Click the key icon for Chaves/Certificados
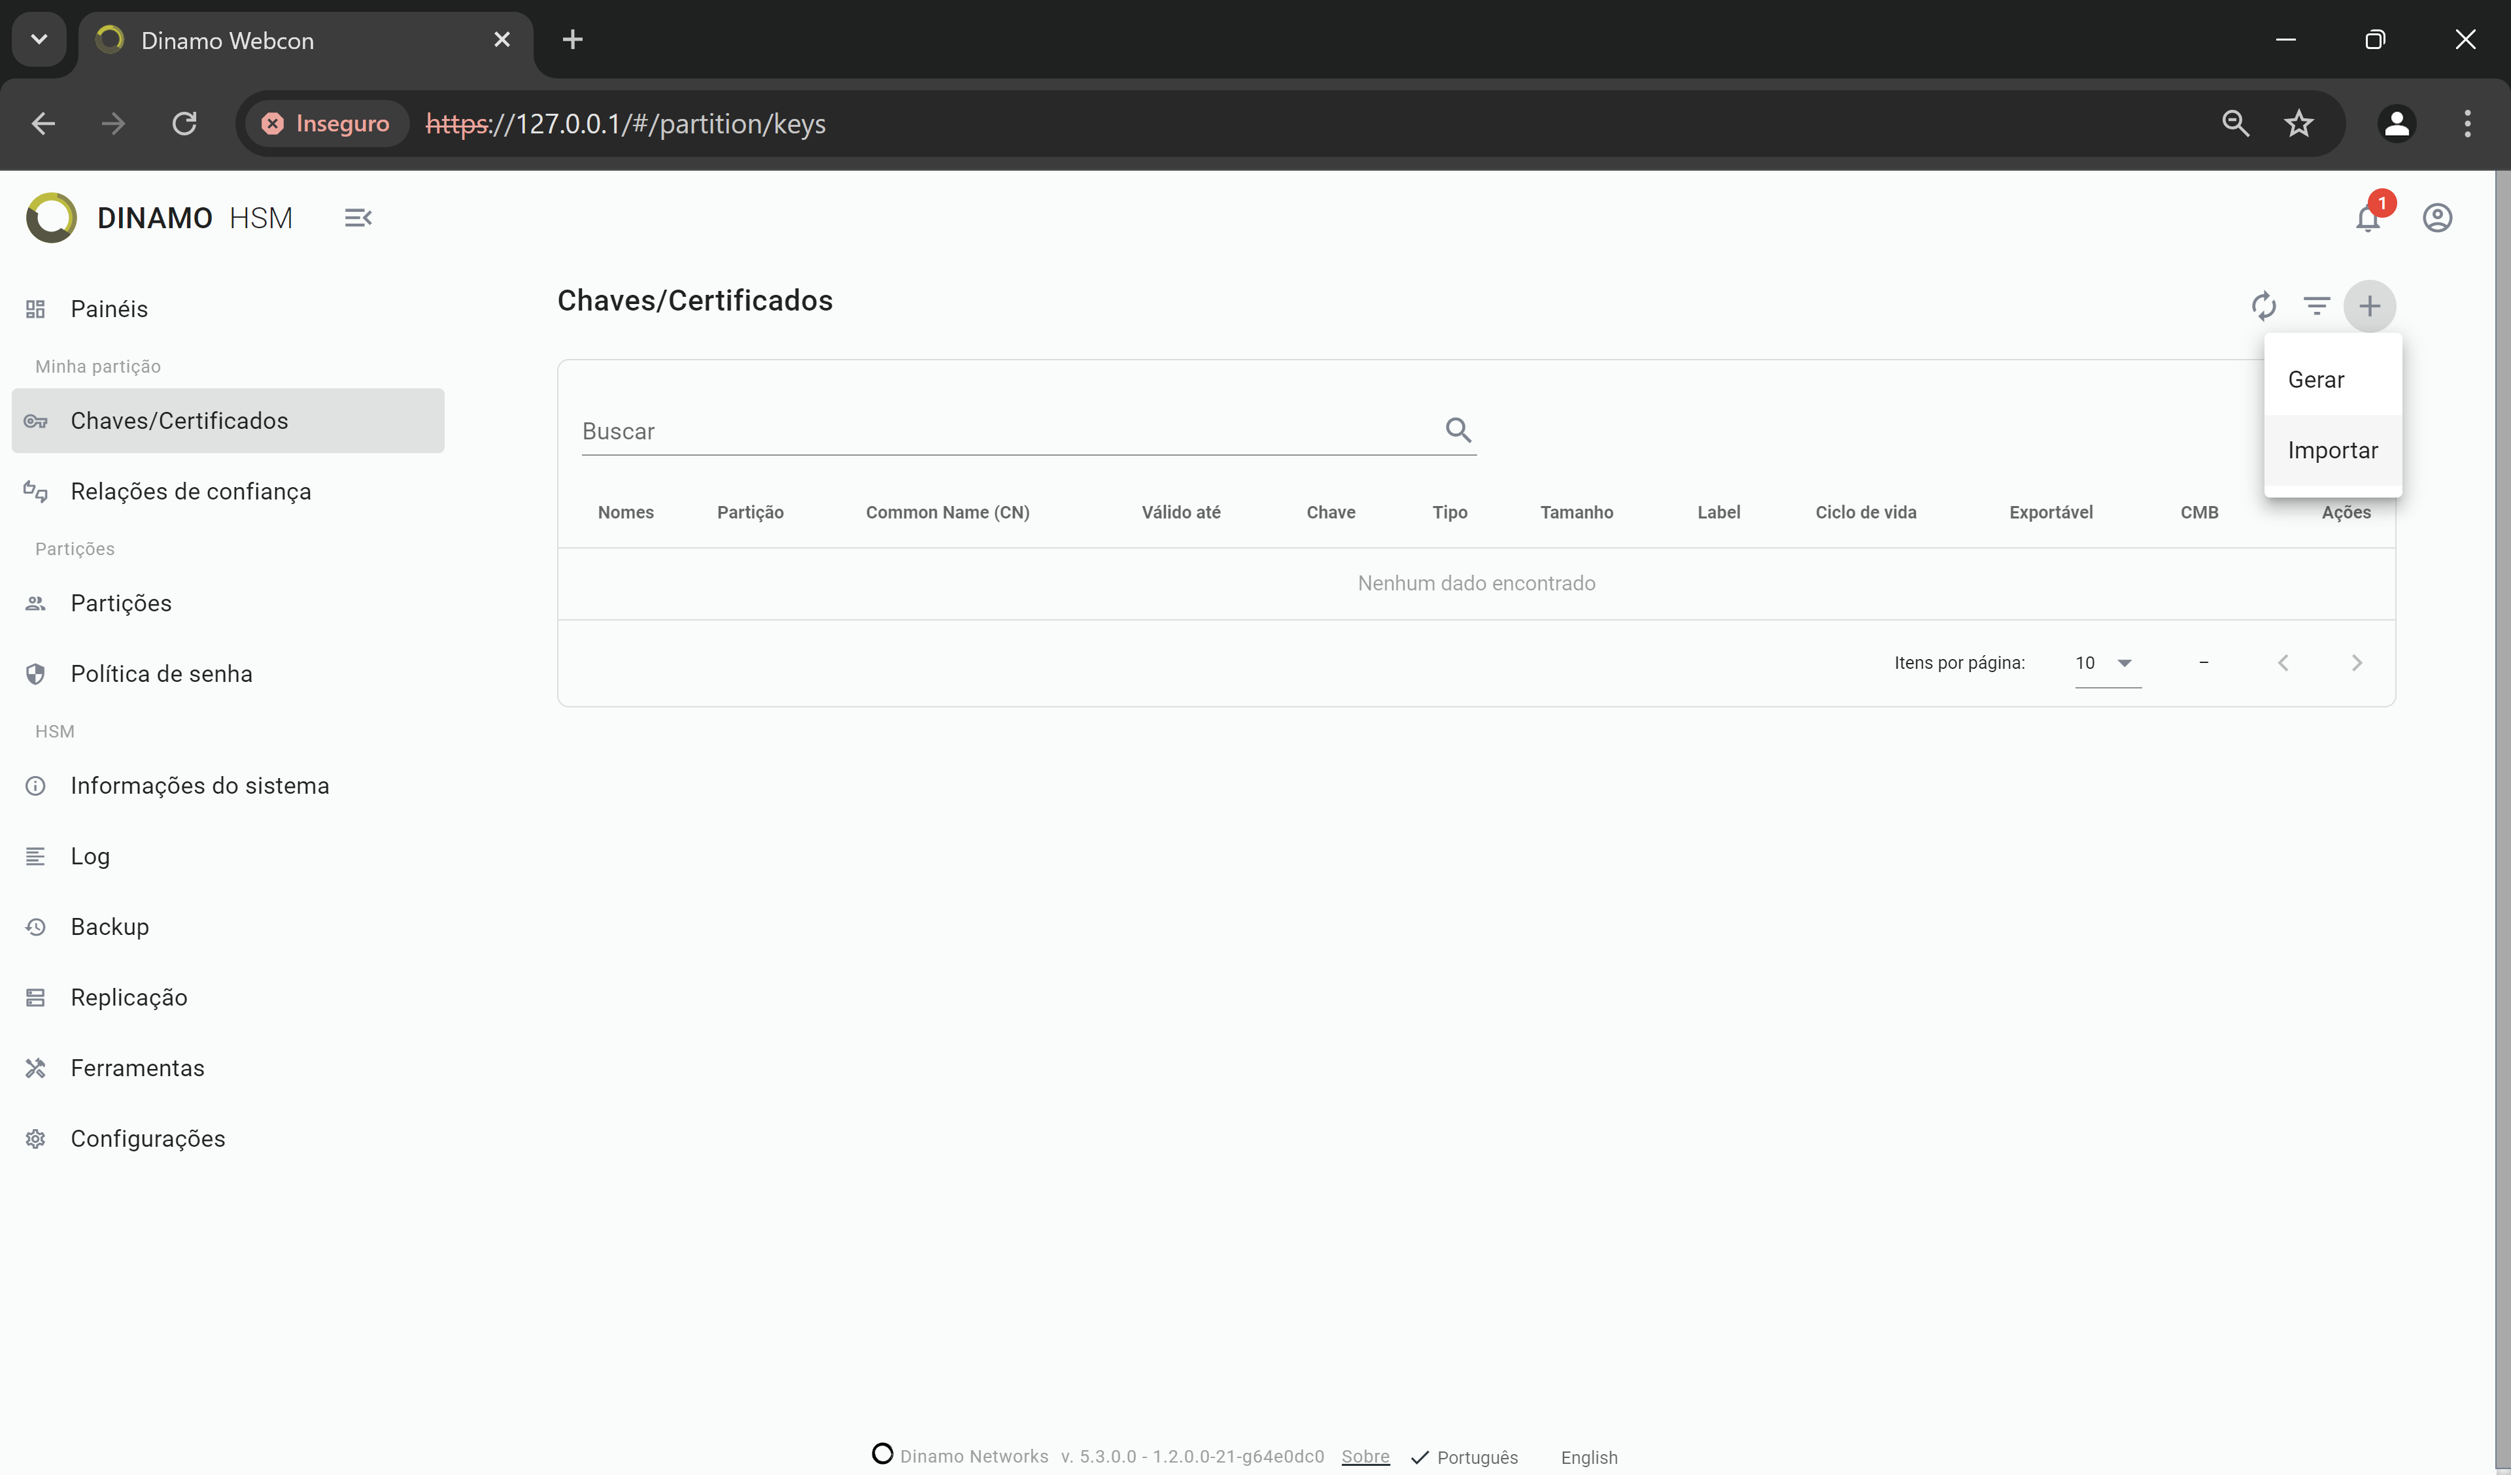 pos(36,420)
